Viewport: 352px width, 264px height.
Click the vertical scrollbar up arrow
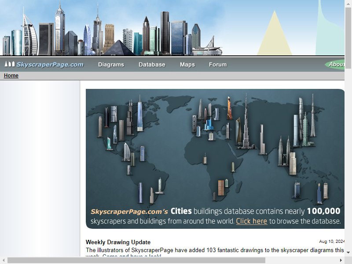pyautogui.click(x=348, y=4)
